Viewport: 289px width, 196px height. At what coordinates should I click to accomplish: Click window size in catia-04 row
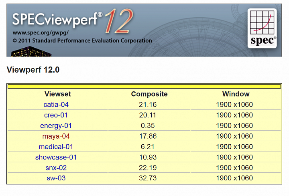click(x=234, y=105)
